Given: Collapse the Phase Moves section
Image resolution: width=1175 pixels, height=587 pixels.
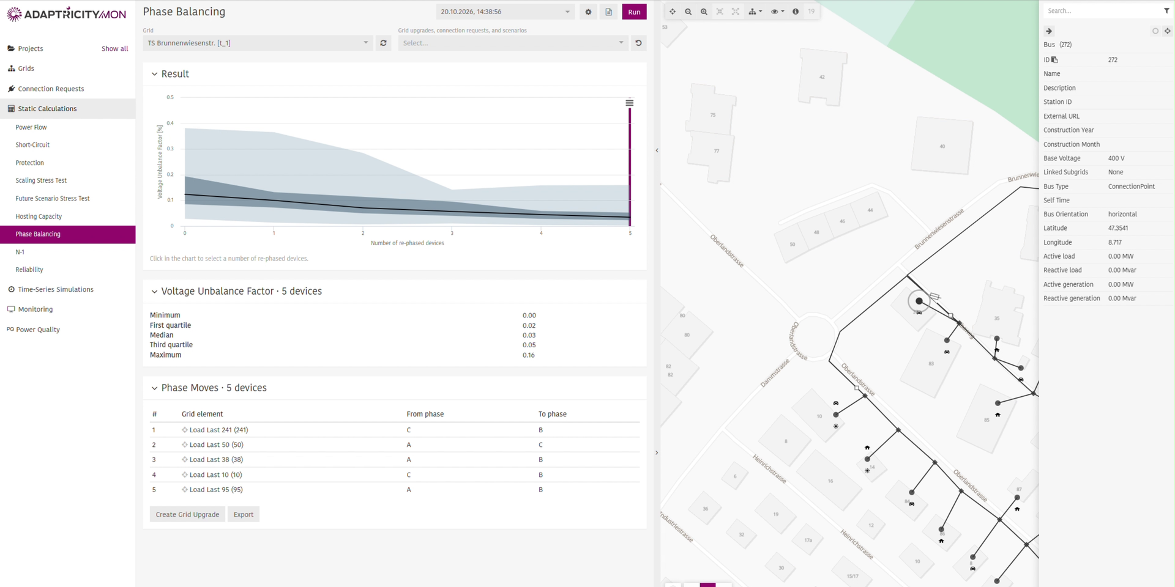Looking at the screenshot, I should coord(154,388).
